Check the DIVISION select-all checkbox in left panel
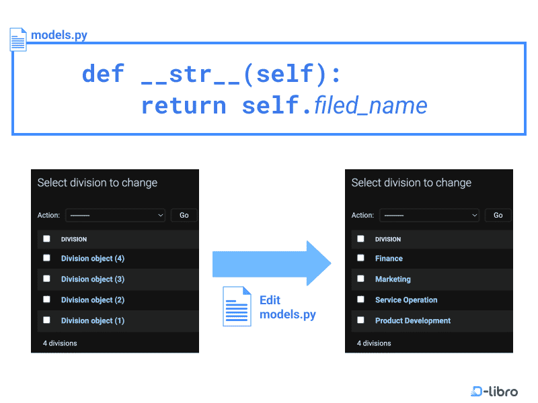 click(x=46, y=238)
